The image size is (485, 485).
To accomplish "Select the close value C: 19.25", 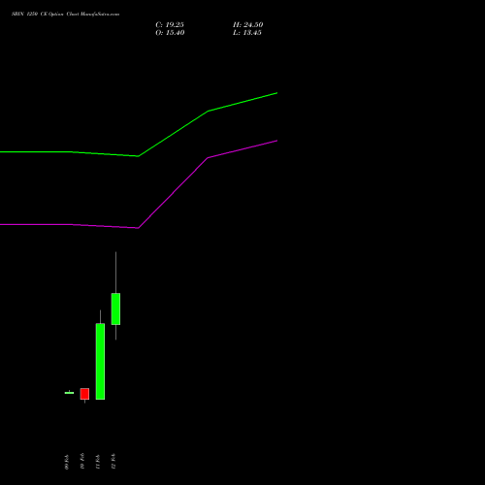I will tap(170, 25).
